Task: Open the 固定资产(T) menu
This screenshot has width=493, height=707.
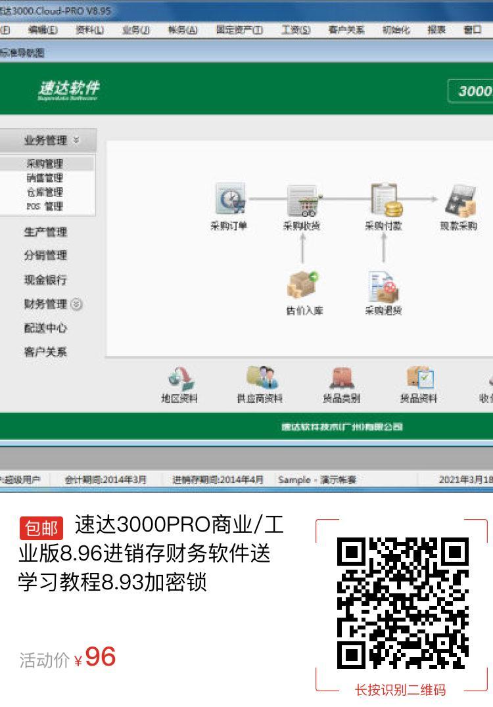Action: click(239, 30)
